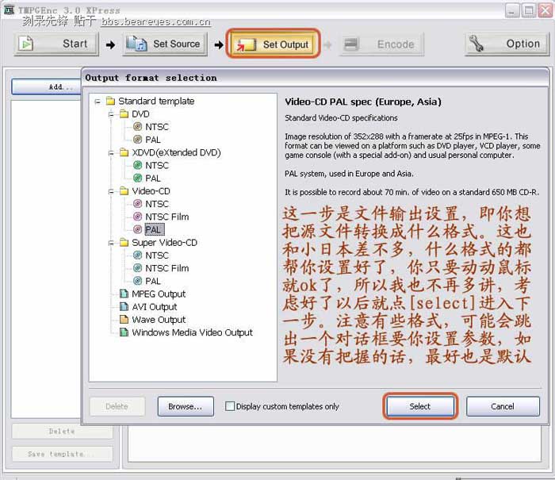Image resolution: width=555 pixels, height=480 pixels.
Task: Click the Video-CD PAL disc icon
Action: click(137, 229)
